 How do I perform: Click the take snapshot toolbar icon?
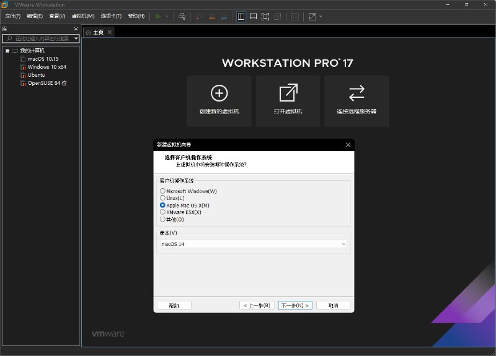point(199,17)
